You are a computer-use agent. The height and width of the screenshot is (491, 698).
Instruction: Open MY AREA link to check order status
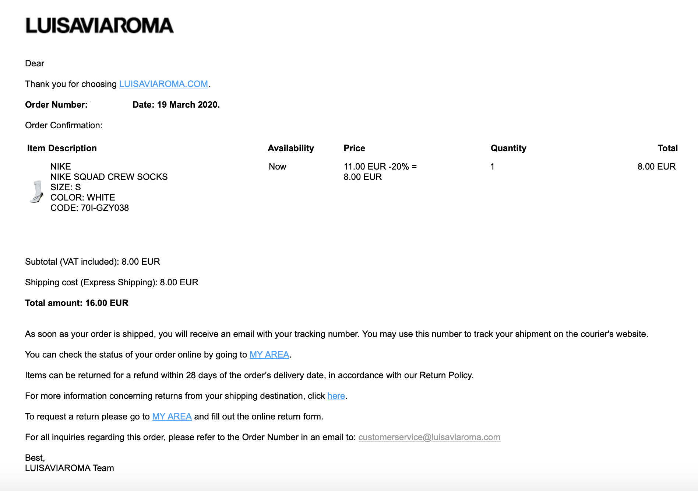pyautogui.click(x=269, y=355)
